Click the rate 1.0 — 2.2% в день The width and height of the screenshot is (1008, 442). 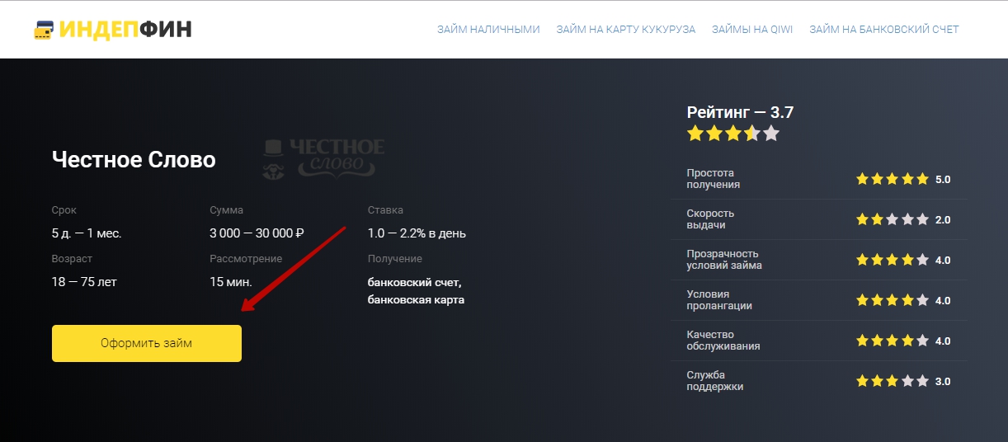click(417, 233)
